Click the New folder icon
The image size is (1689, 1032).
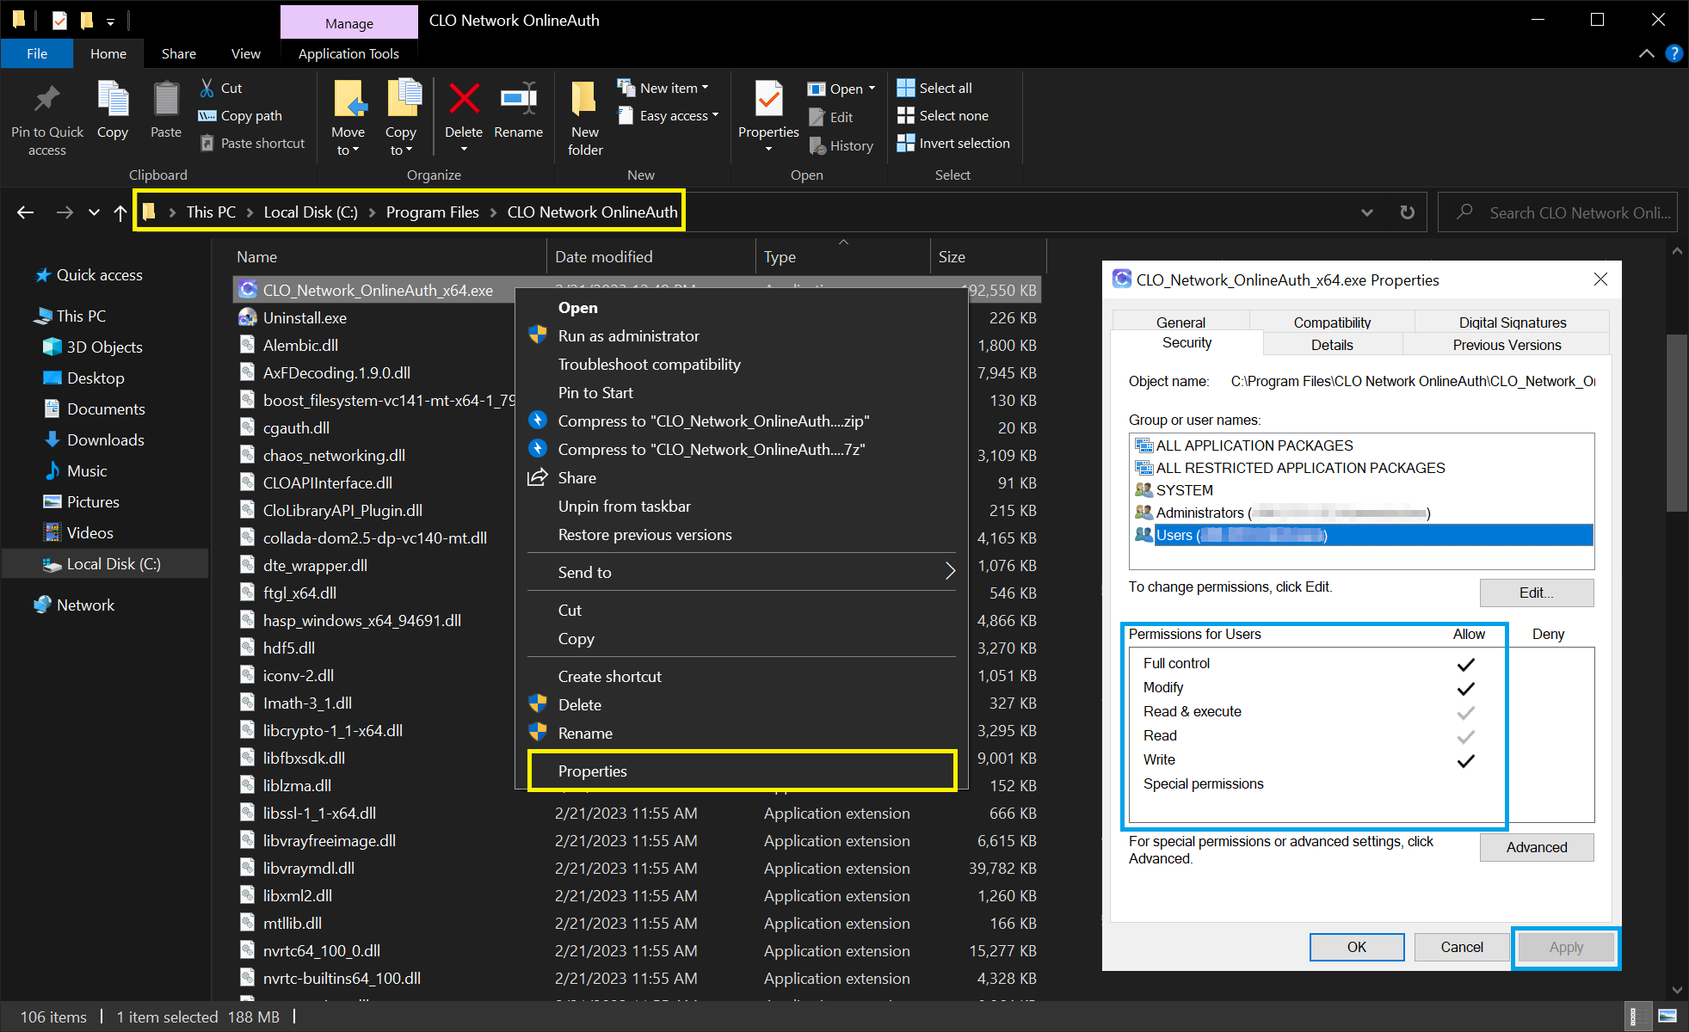coord(584,99)
